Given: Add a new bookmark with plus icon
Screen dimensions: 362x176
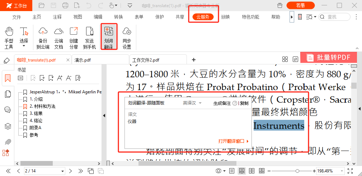Looking at the screenshot, I should tap(42, 78).
